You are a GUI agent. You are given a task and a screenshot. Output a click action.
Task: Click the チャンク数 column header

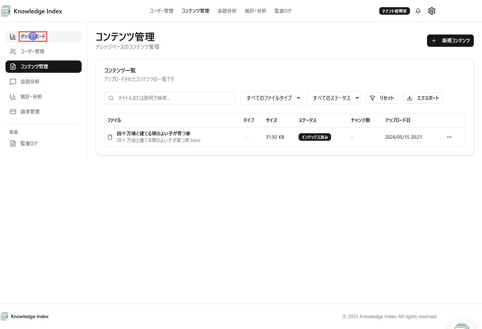360,120
